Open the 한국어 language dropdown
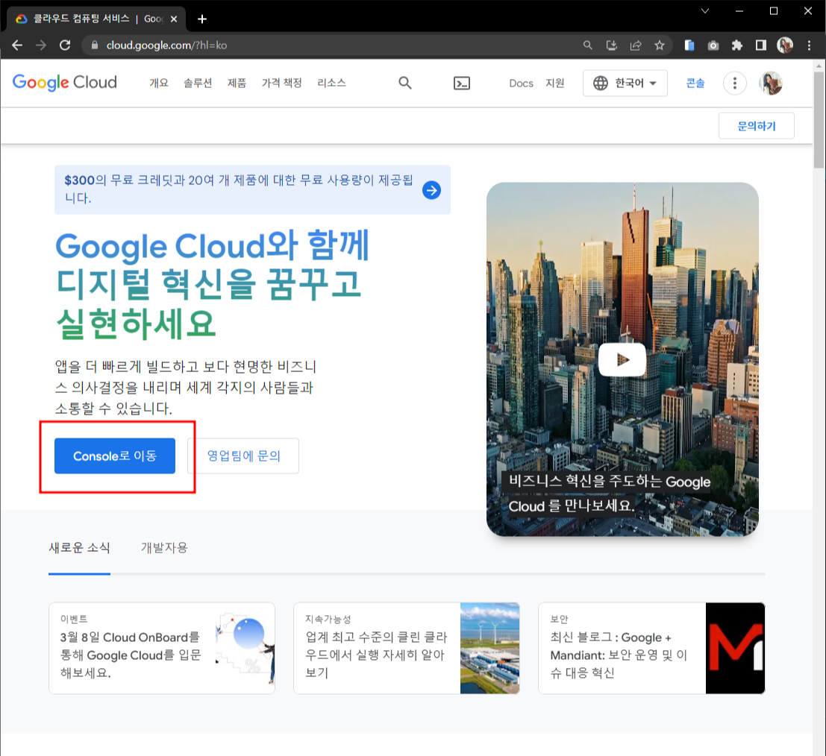Image resolution: width=826 pixels, height=756 pixels. [625, 84]
